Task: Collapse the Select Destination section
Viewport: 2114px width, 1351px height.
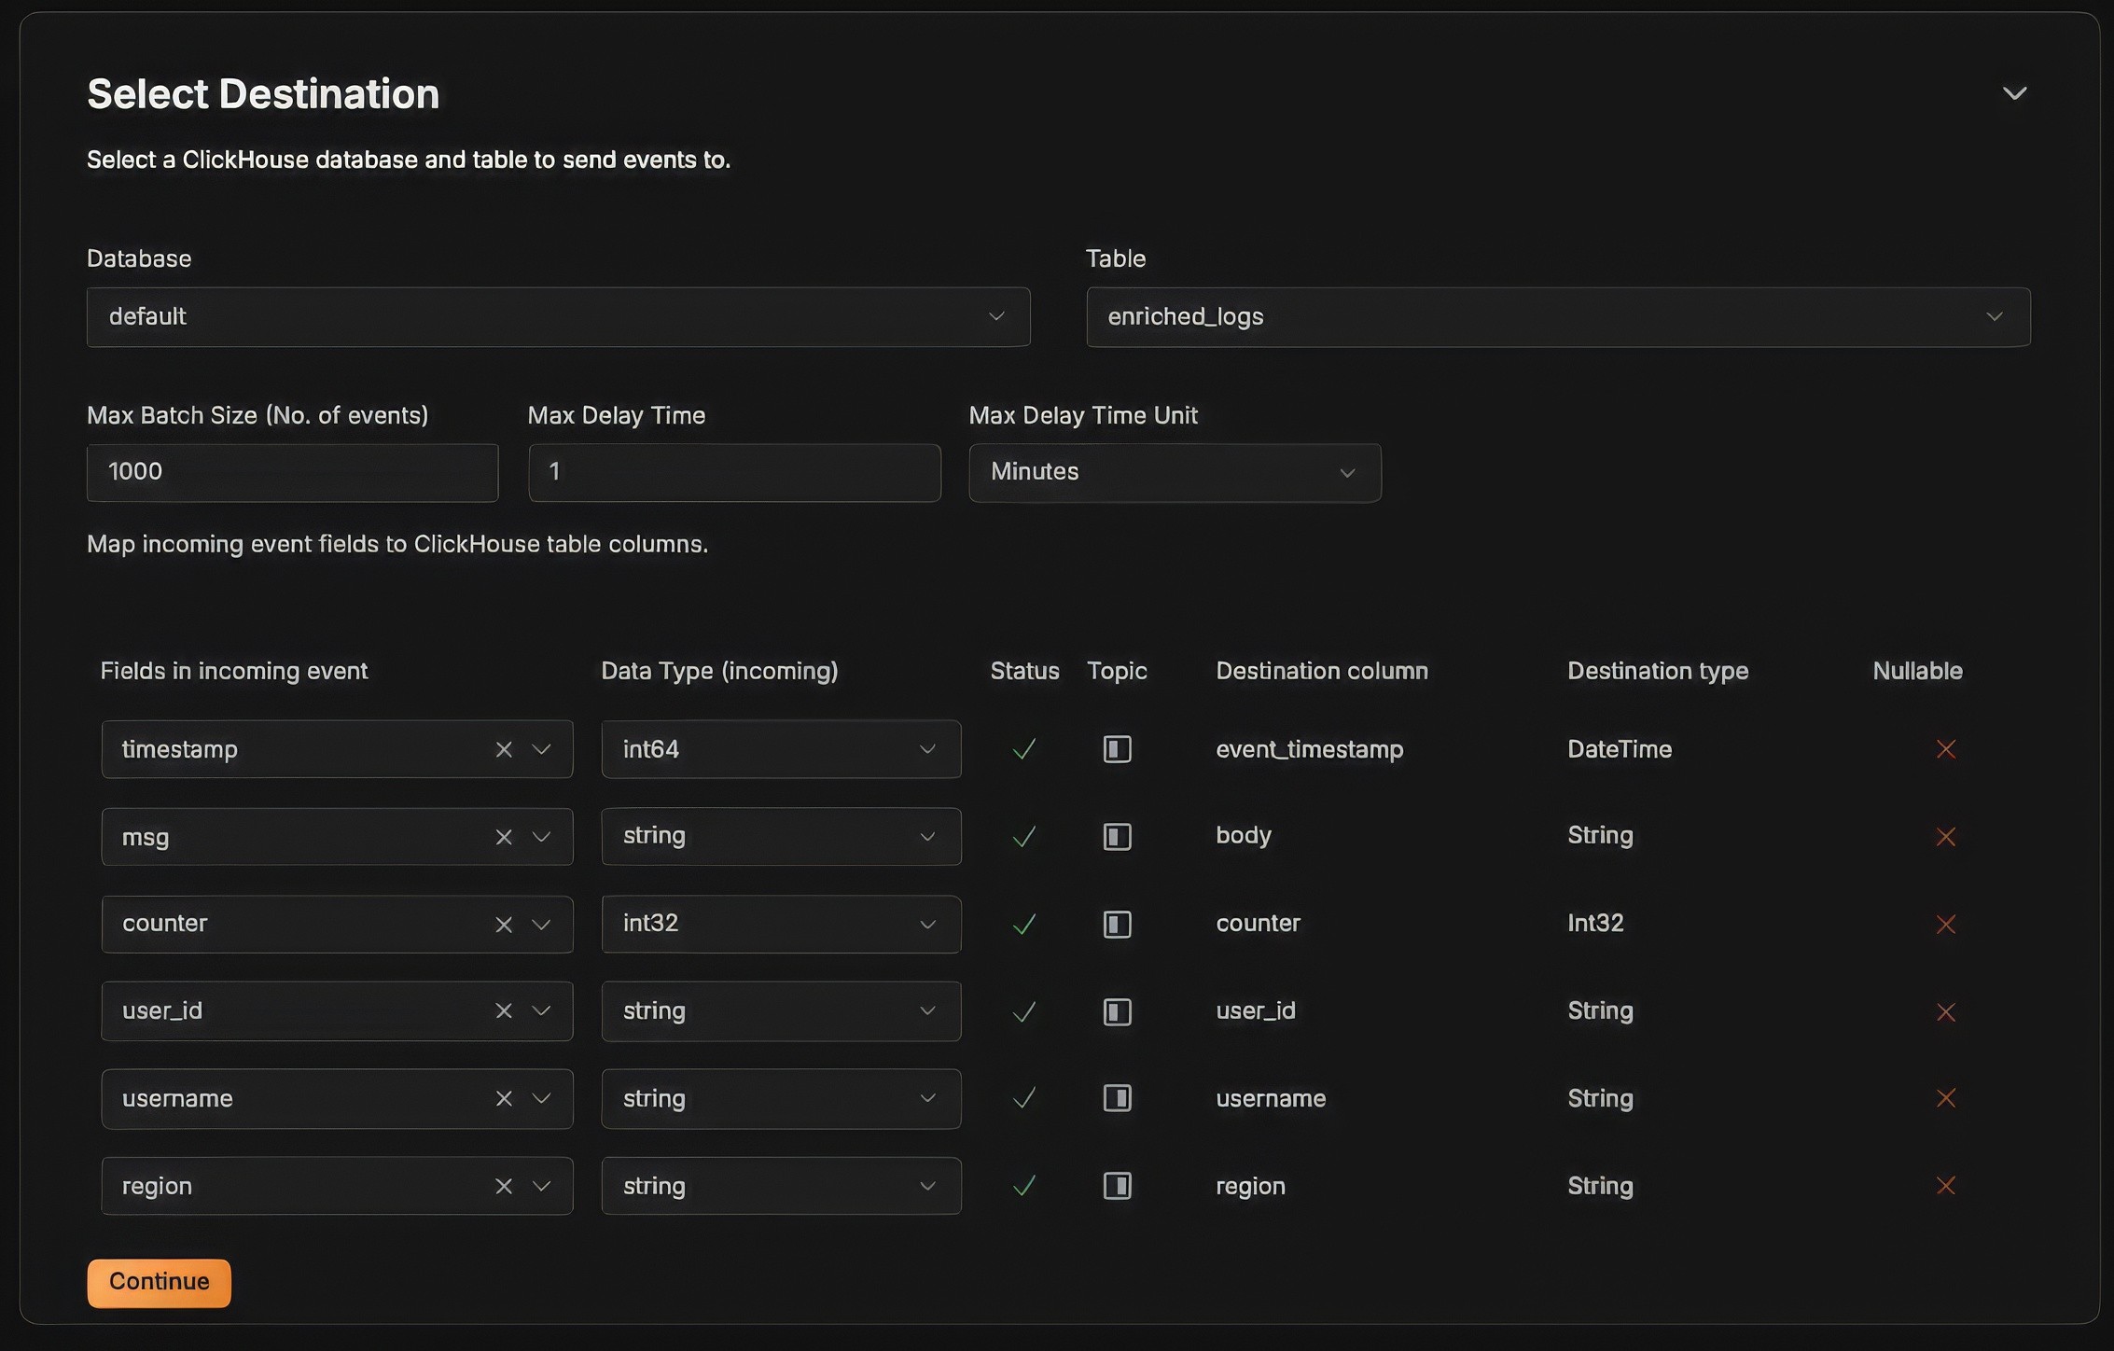Action: point(2014,93)
